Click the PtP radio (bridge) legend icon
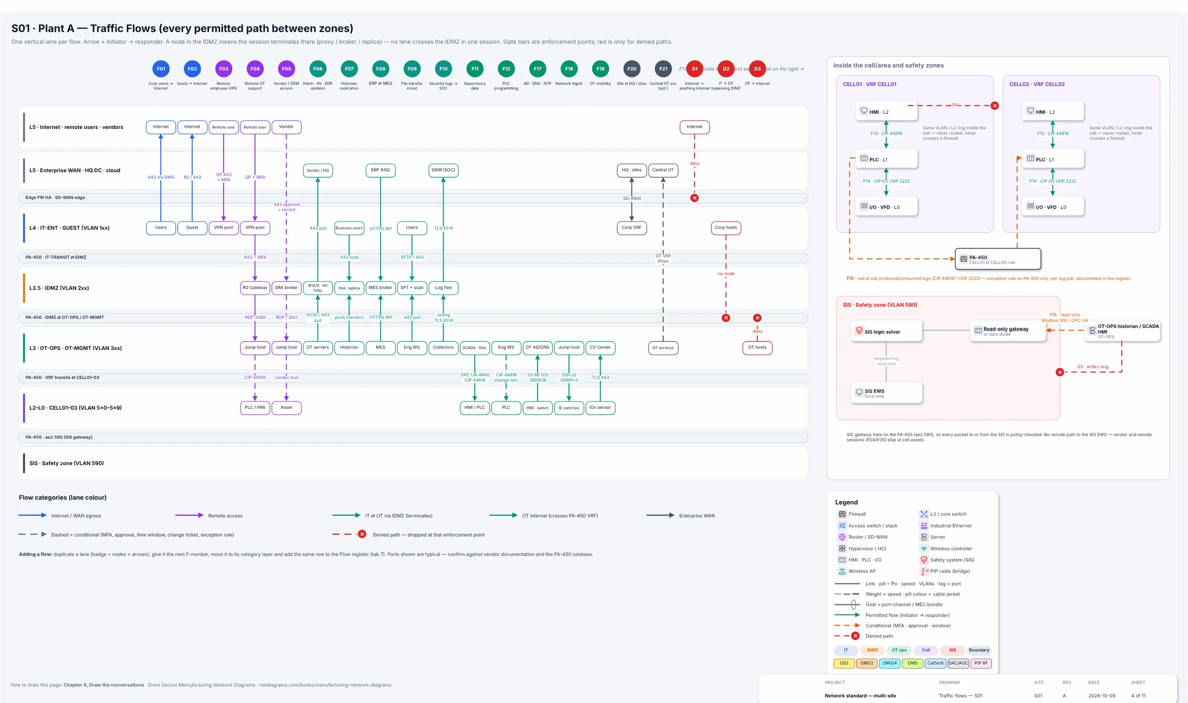Screen dimensions: 1188x703 tap(924, 571)
